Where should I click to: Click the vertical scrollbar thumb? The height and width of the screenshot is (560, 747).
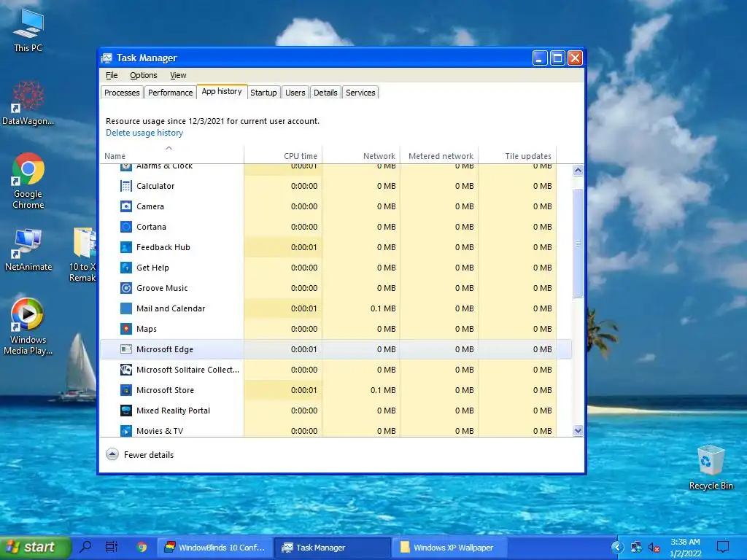[578, 243]
